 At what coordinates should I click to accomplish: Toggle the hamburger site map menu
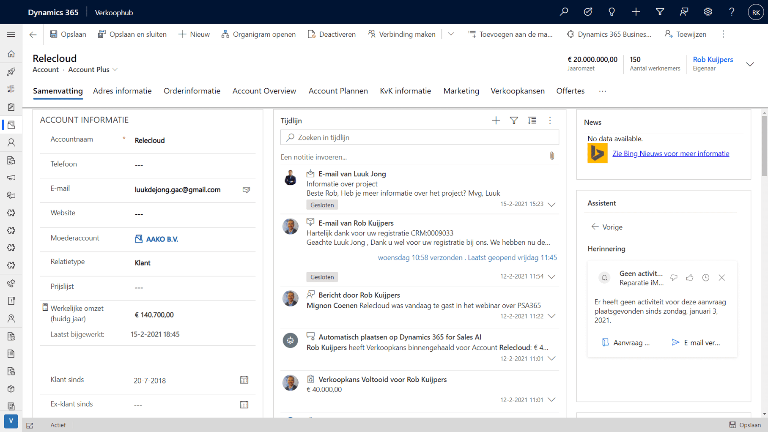(11, 34)
